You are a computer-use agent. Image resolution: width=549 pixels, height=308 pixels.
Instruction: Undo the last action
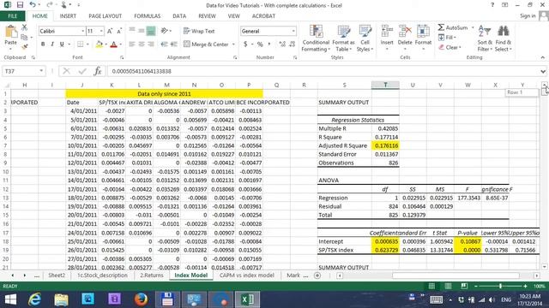click(x=33, y=5)
